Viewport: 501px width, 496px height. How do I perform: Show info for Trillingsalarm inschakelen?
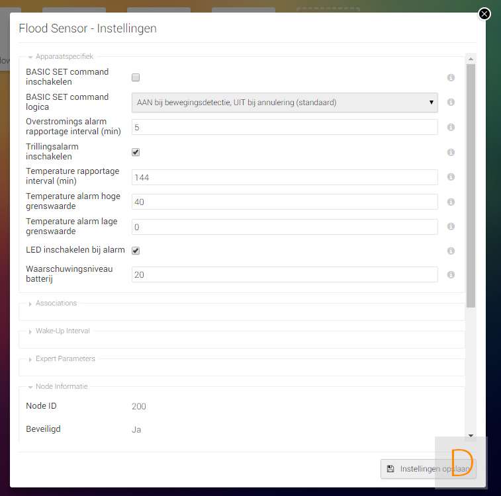(x=451, y=152)
